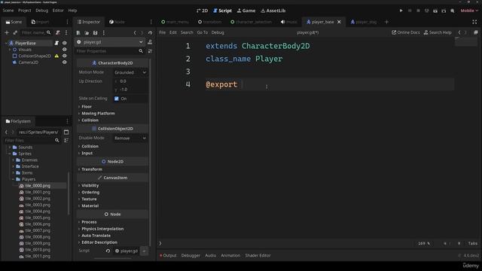The height and width of the screenshot is (271, 482).
Task: Expand the Physics Interpolation section
Action: click(102, 229)
